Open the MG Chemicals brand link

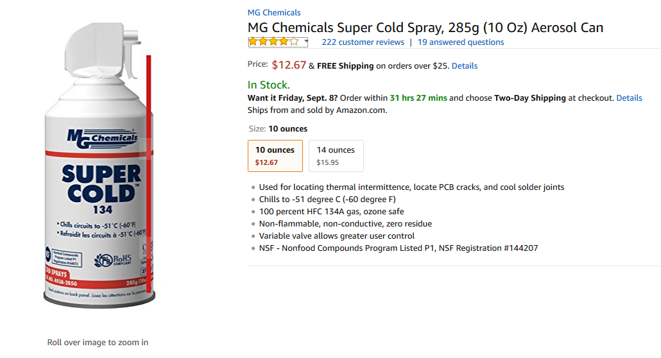click(x=274, y=13)
